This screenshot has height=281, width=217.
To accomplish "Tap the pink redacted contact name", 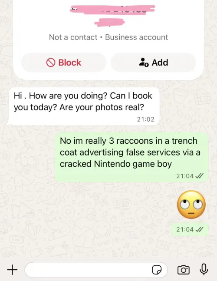I will [x=112, y=9].
